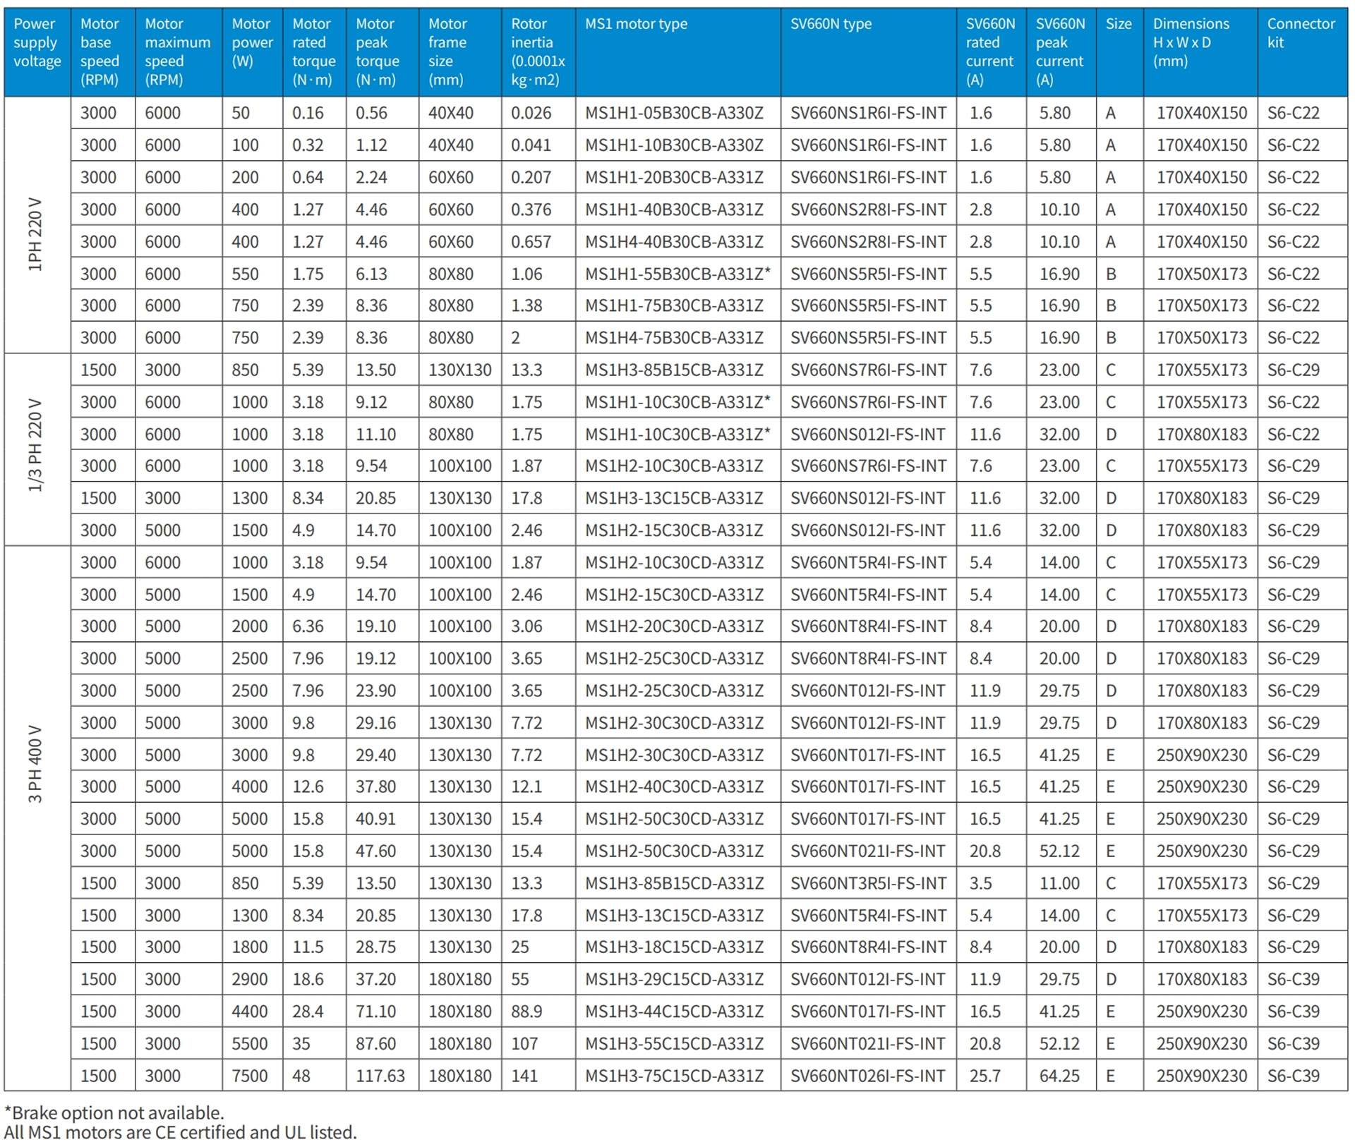Click rotor inertia value 88.9
The image size is (1355, 1142).
pos(526,1012)
